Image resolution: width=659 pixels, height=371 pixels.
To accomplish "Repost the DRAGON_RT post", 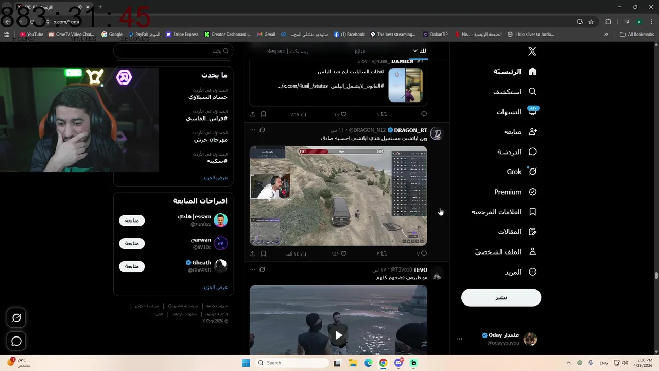I will click(384, 254).
